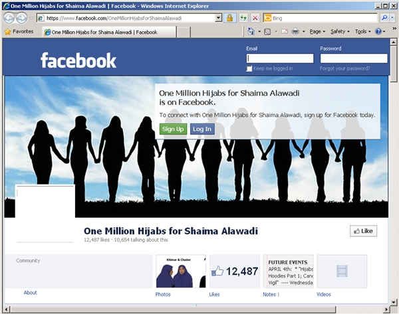Click the Internet Explorer title bar icon
Viewport: 399px width, 314px height.
pyautogui.click(x=7, y=6)
